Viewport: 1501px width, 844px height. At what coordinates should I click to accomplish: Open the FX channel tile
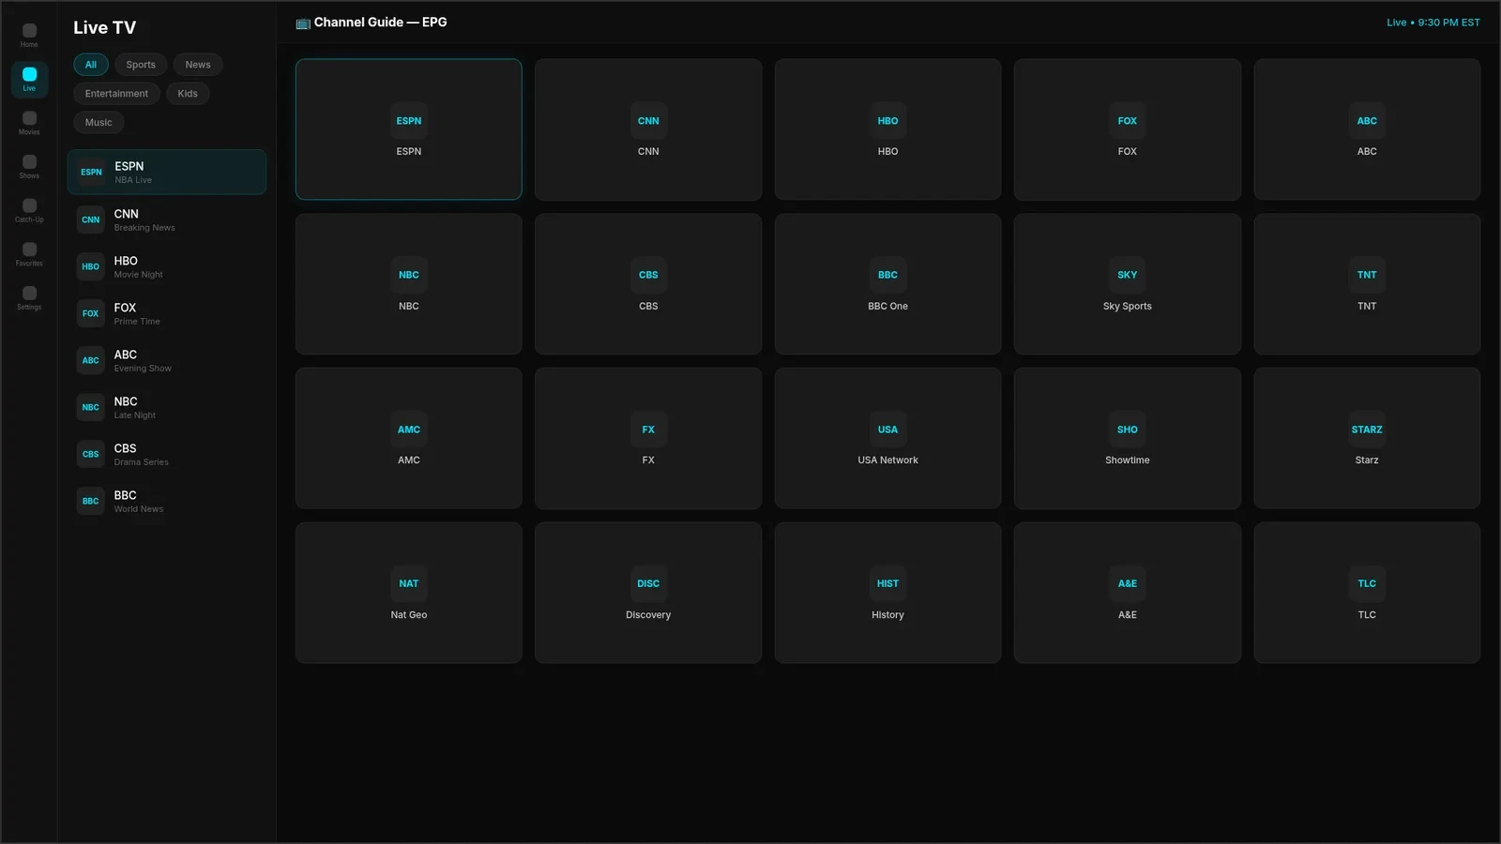pos(648,438)
